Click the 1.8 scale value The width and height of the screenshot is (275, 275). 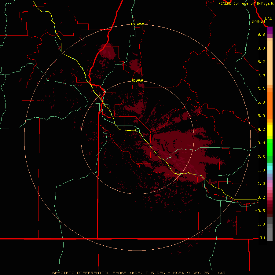point(261,170)
